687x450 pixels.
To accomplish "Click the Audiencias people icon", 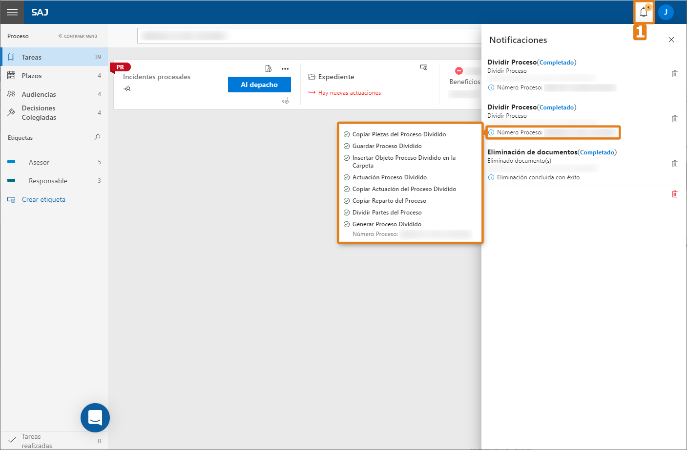I will (x=11, y=94).
